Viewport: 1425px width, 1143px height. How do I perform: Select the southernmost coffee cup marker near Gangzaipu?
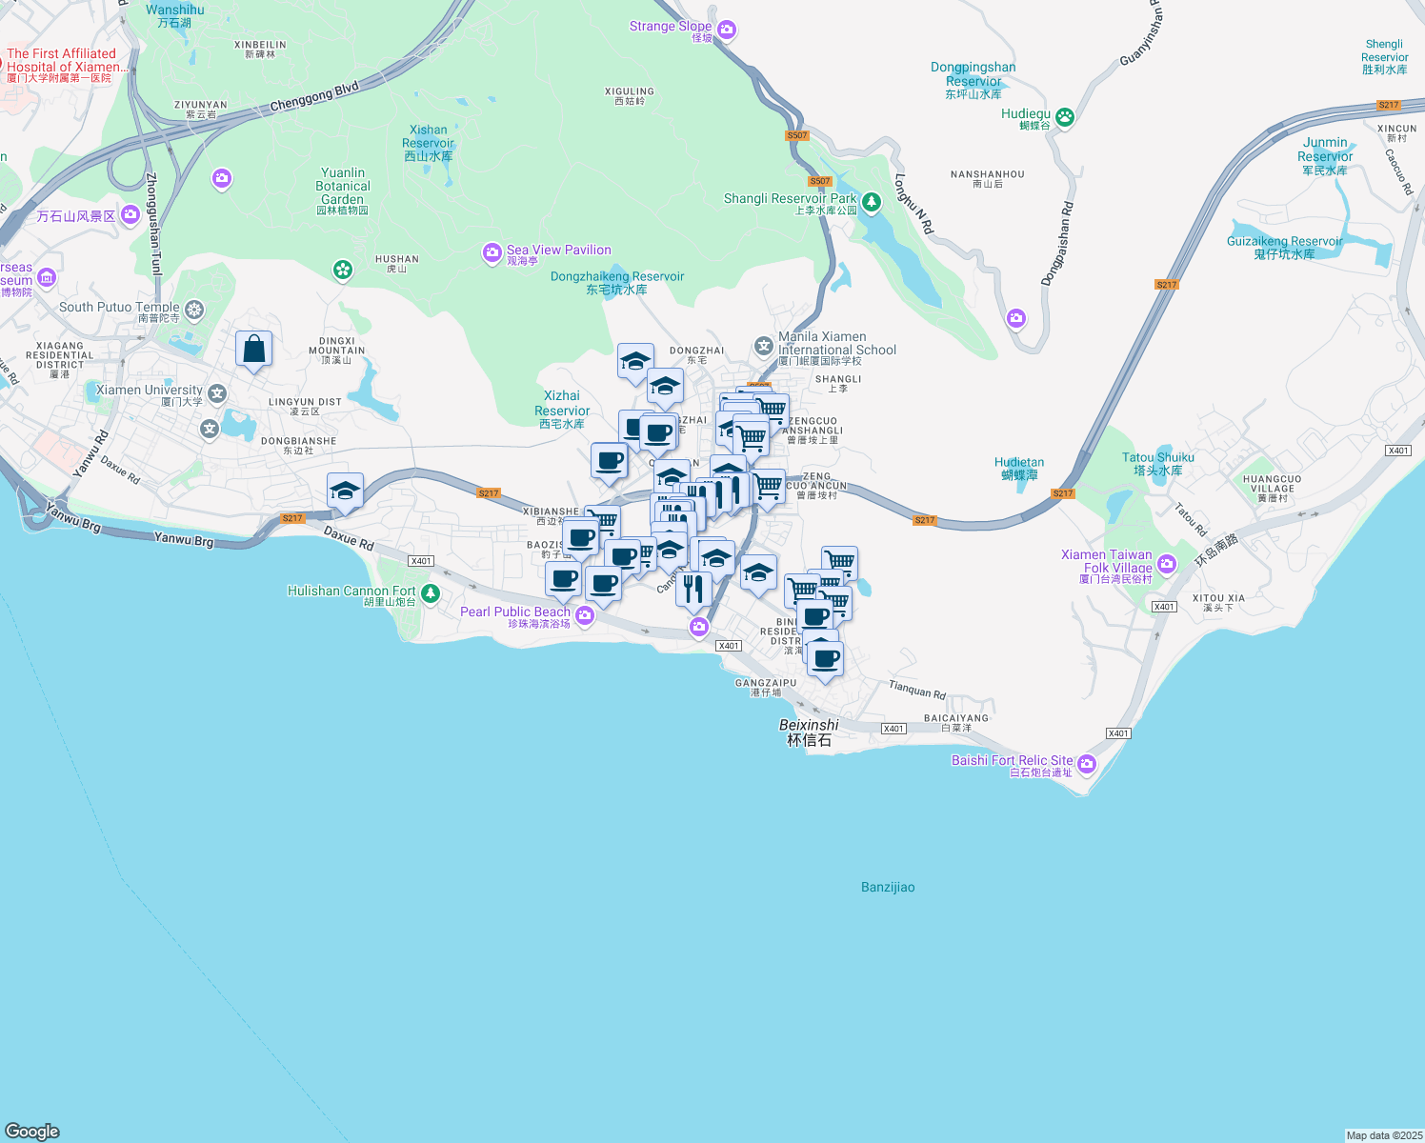coord(826,658)
